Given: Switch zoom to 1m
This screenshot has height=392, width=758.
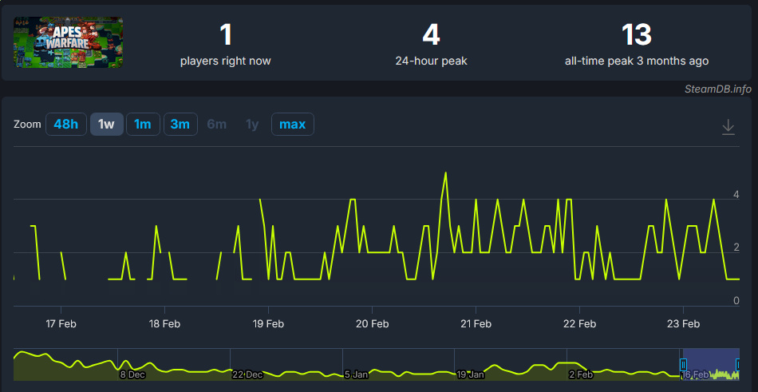Looking at the screenshot, I should coord(143,125).
